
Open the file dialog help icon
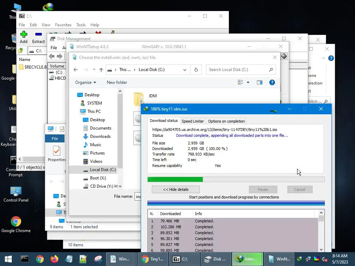coord(272,82)
